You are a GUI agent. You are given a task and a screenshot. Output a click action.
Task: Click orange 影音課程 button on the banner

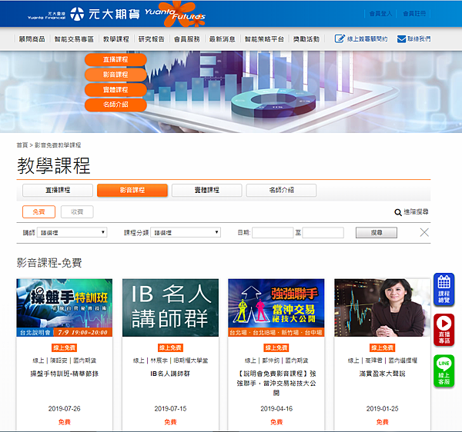pos(115,75)
